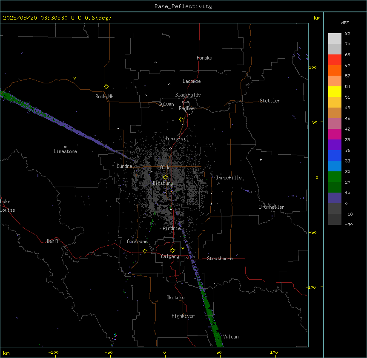Click the Drumheller label on the map

pyautogui.click(x=272, y=207)
